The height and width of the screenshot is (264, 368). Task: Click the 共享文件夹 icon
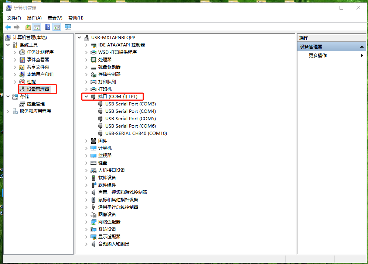[x=22, y=67]
